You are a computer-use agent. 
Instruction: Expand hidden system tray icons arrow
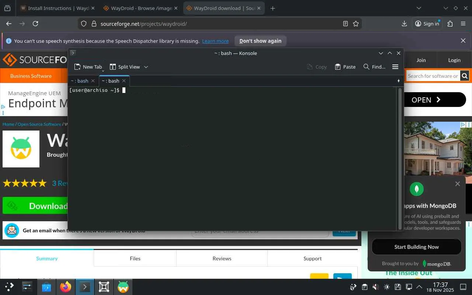(x=419, y=287)
